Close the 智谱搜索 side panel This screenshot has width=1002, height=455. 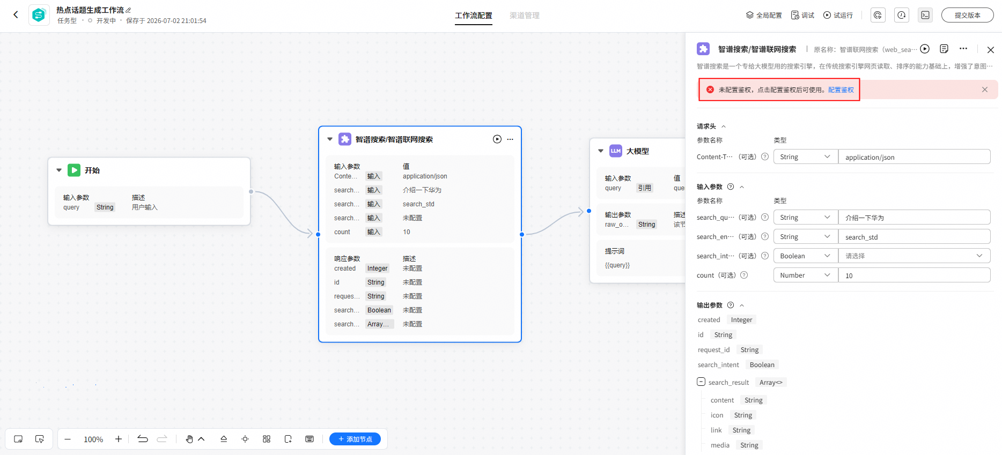tap(991, 50)
